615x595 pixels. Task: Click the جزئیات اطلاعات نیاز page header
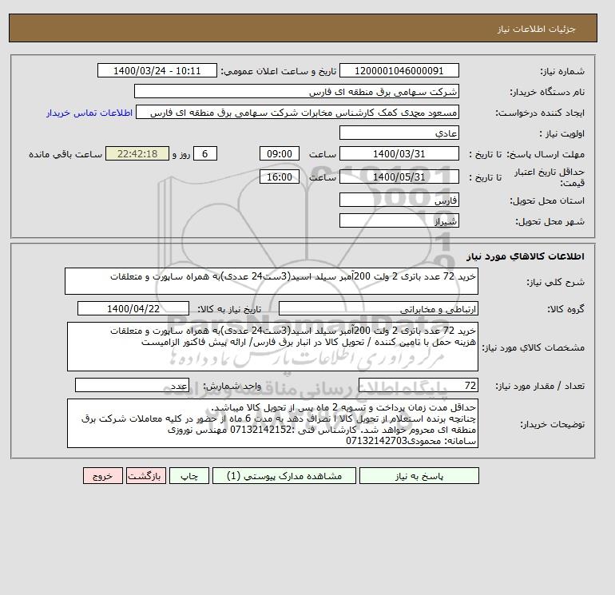click(x=537, y=29)
